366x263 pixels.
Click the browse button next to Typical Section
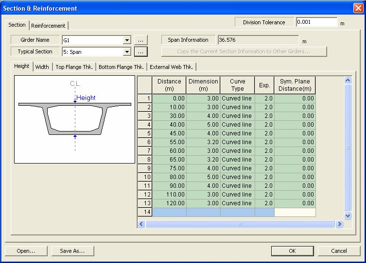[140, 51]
